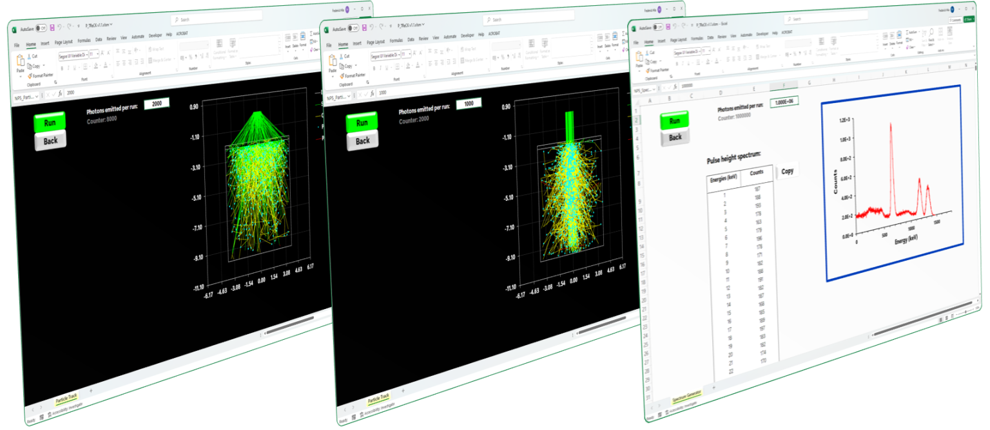Image resolution: width=990 pixels, height=430 pixels.
Task: Click the Comments button in the right window
Action: point(955,20)
